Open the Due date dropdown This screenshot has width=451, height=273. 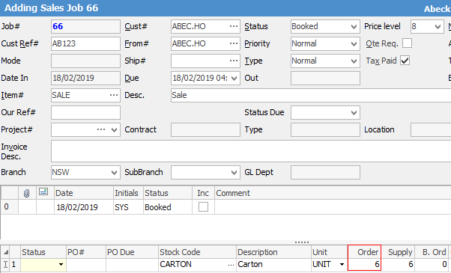pyautogui.click(x=234, y=79)
